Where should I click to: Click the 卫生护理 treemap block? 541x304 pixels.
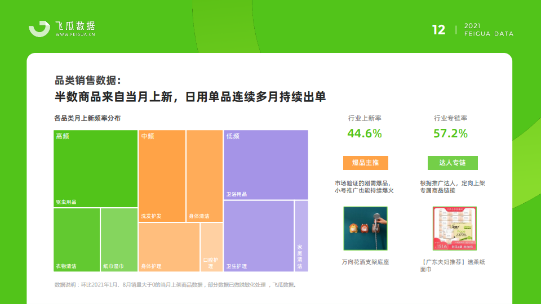tap(259, 236)
